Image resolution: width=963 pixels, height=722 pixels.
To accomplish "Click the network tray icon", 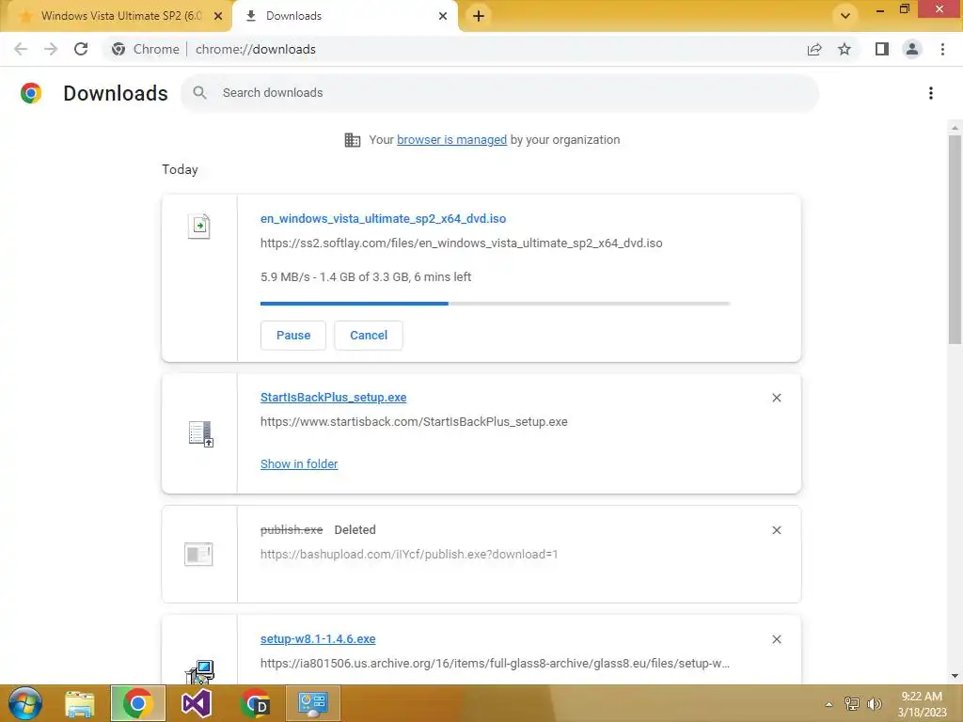I will point(852,704).
